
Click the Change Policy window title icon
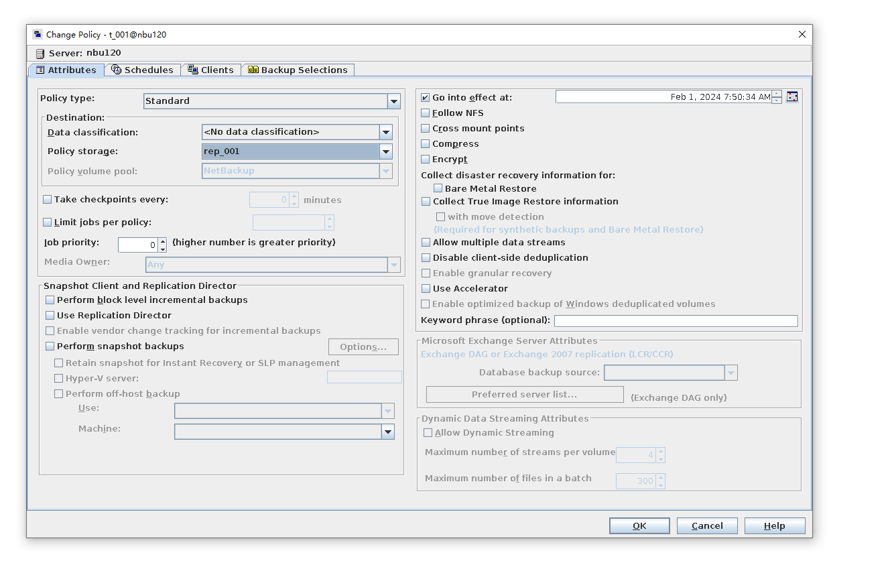(38, 34)
